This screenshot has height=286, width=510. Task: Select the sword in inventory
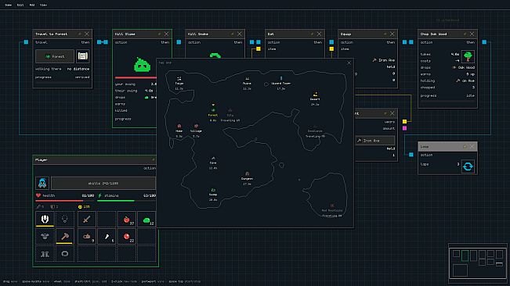point(86,220)
